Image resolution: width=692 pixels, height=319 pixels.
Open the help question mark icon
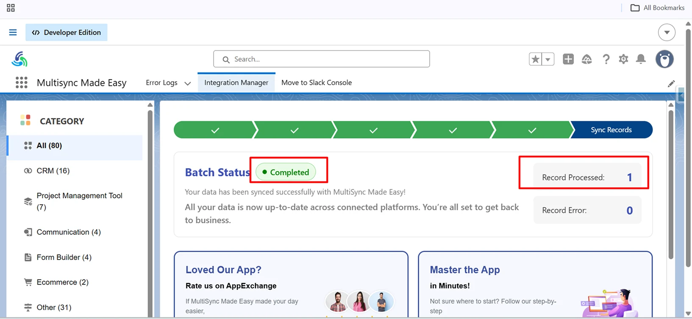[x=606, y=59]
